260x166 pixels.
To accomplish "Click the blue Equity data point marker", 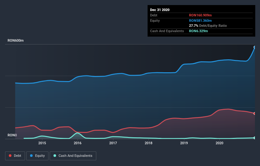I will pos(255,47).
